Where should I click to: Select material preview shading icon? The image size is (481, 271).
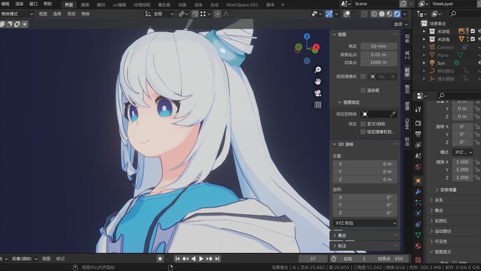click(389, 14)
